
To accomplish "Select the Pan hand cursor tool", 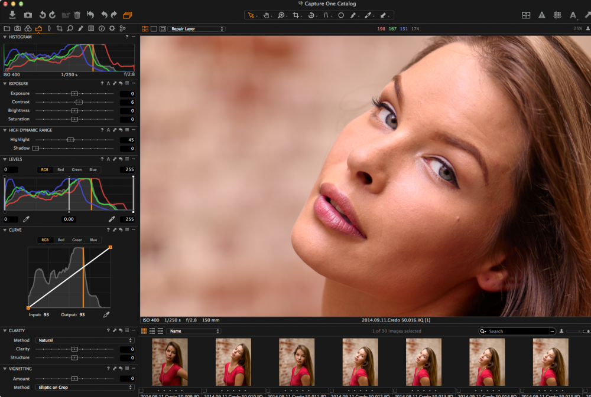I will point(266,15).
